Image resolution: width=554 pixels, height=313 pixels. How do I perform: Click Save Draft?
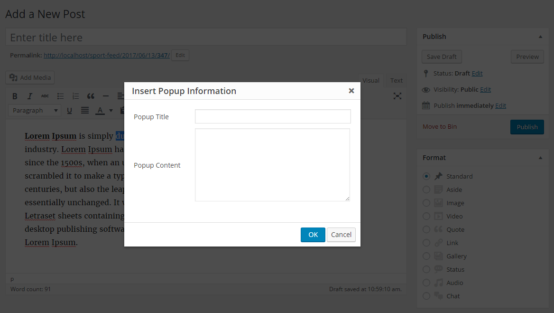[x=442, y=57]
